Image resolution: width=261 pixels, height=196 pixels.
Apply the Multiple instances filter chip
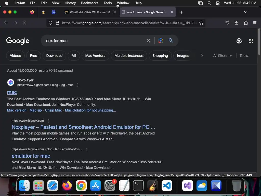(129, 56)
